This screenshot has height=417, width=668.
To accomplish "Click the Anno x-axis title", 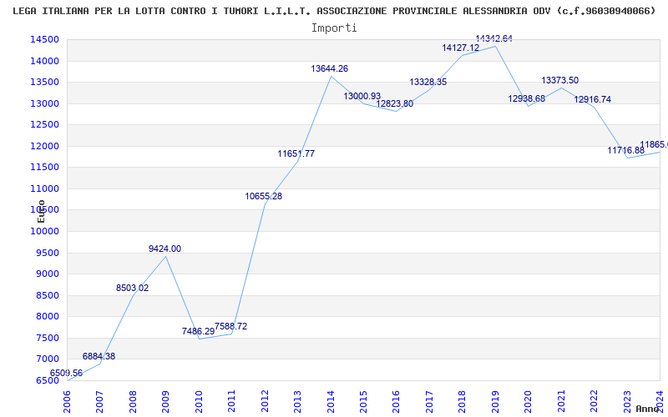I will (648, 409).
